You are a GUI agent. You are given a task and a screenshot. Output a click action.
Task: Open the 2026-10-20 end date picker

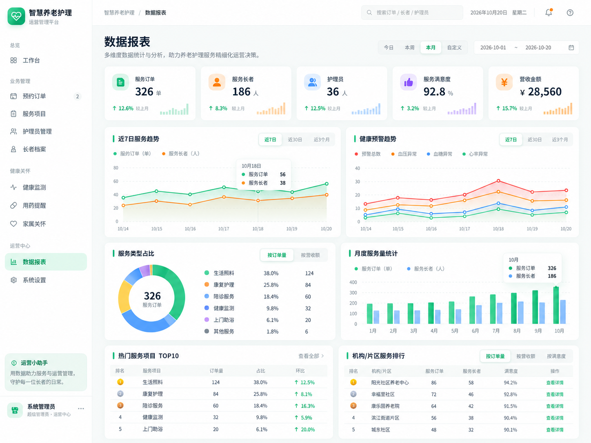tap(538, 48)
